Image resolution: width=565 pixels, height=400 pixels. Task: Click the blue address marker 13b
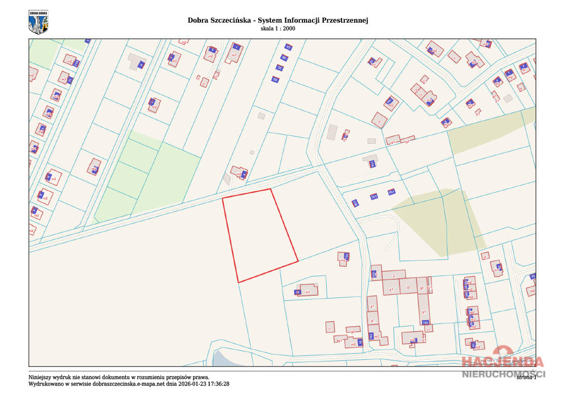click(425, 322)
